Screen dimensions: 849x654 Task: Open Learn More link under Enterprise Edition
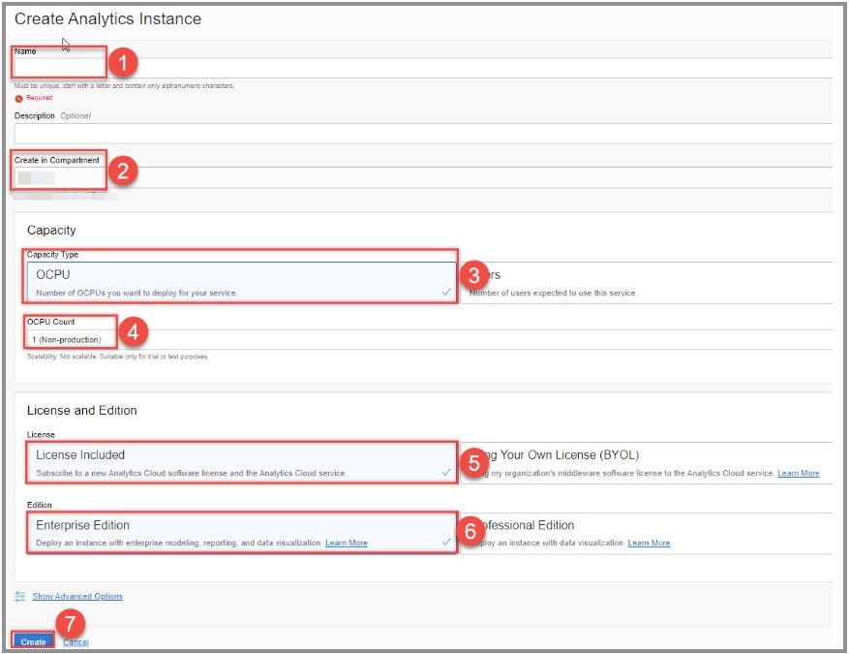[x=346, y=543]
